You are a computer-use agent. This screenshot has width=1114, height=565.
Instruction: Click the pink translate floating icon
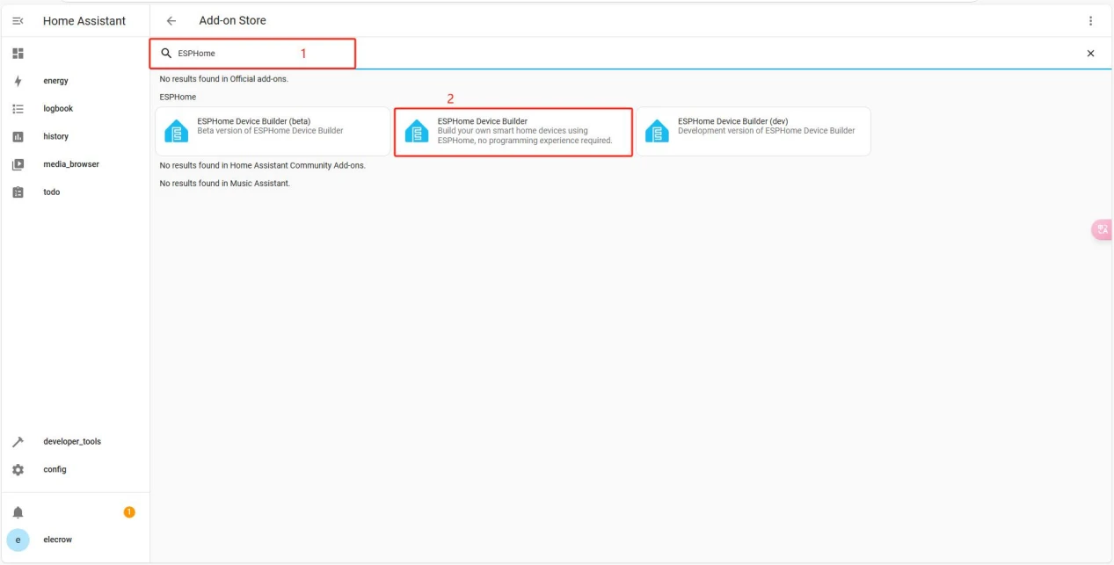(x=1102, y=229)
